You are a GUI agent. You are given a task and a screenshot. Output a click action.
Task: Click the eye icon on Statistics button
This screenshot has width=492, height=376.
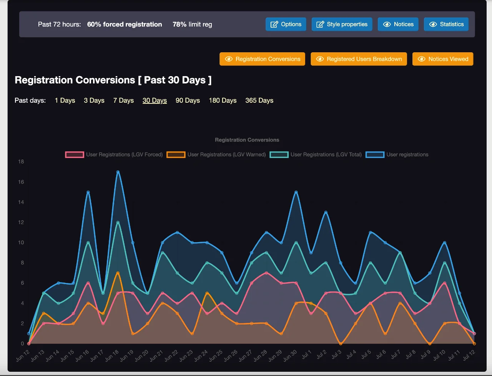[433, 24]
